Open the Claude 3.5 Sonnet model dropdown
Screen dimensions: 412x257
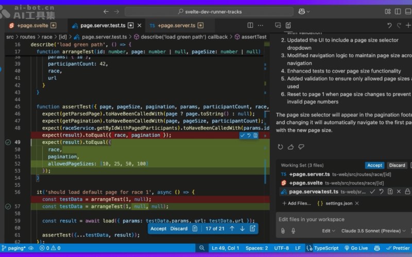tap(373, 231)
